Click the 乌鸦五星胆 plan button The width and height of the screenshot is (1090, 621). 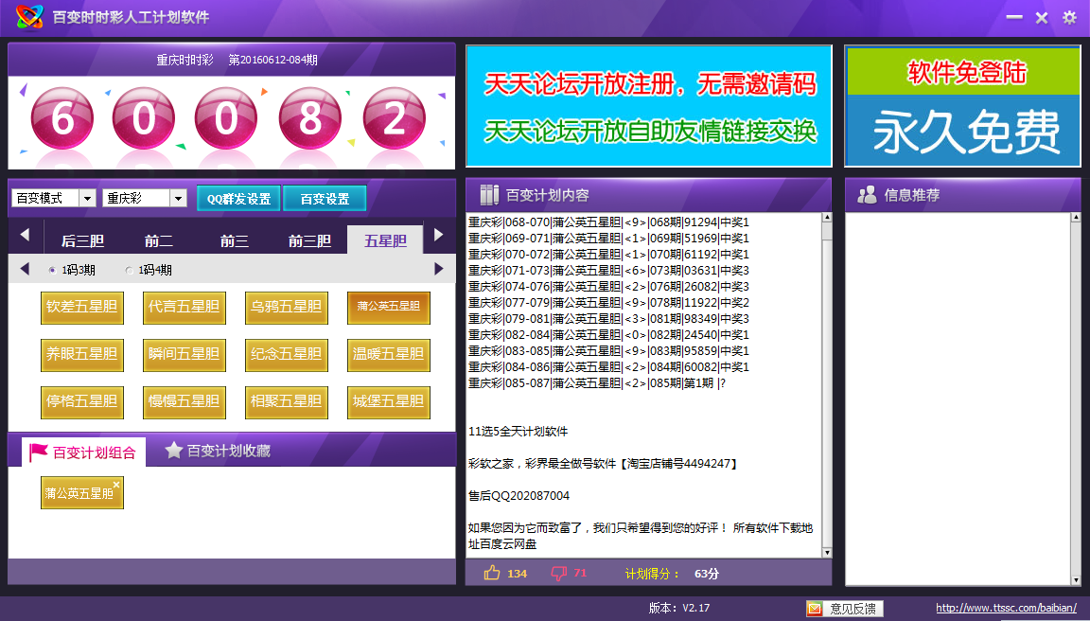click(286, 307)
